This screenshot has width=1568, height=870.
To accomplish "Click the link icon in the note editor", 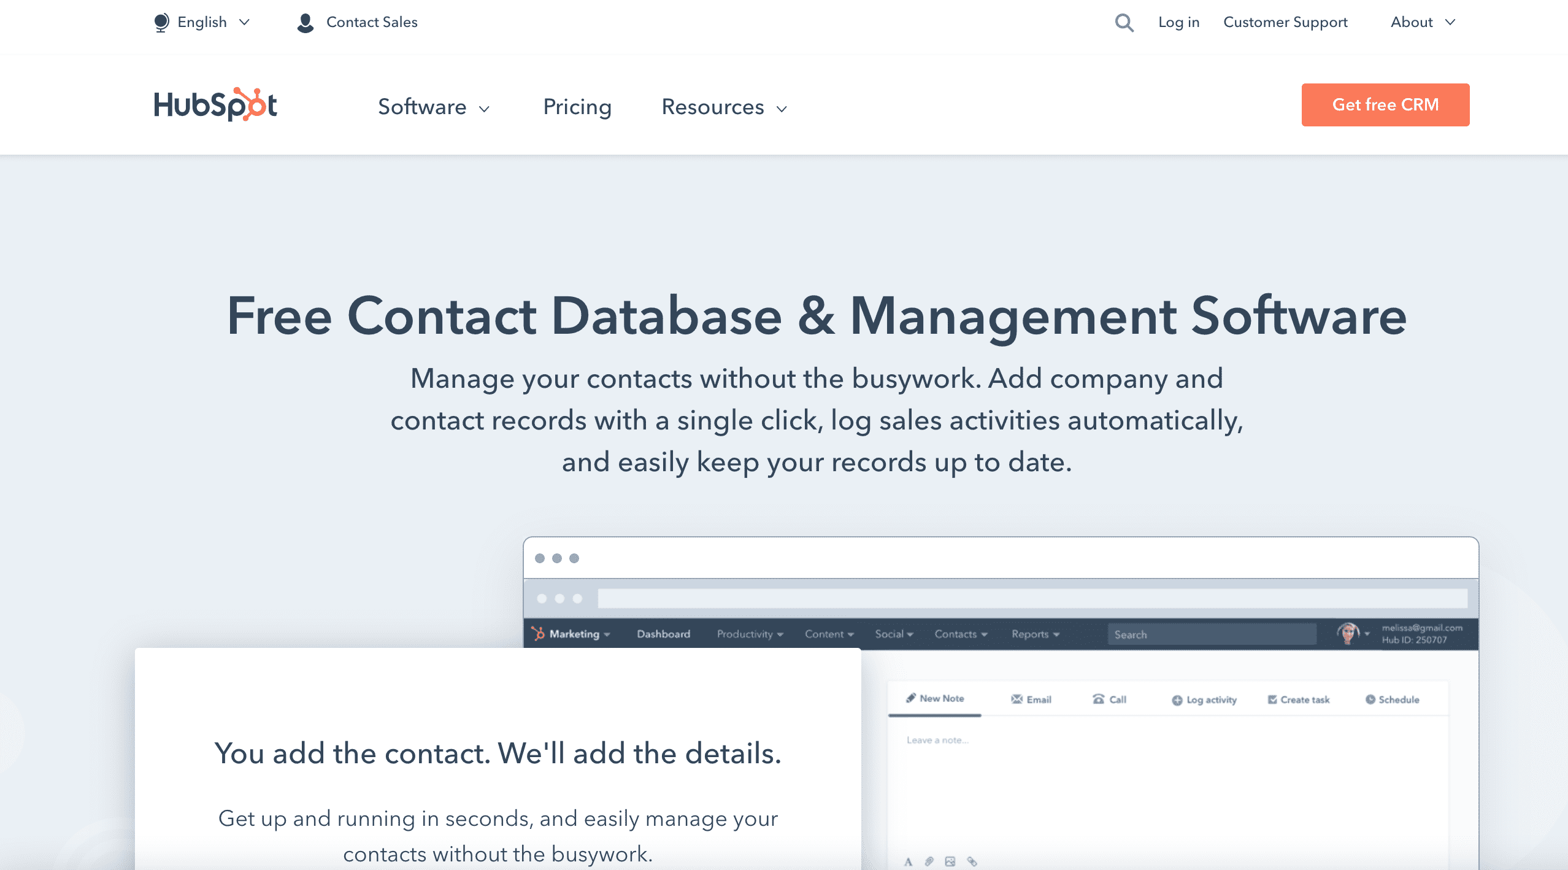I will pos(972,861).
